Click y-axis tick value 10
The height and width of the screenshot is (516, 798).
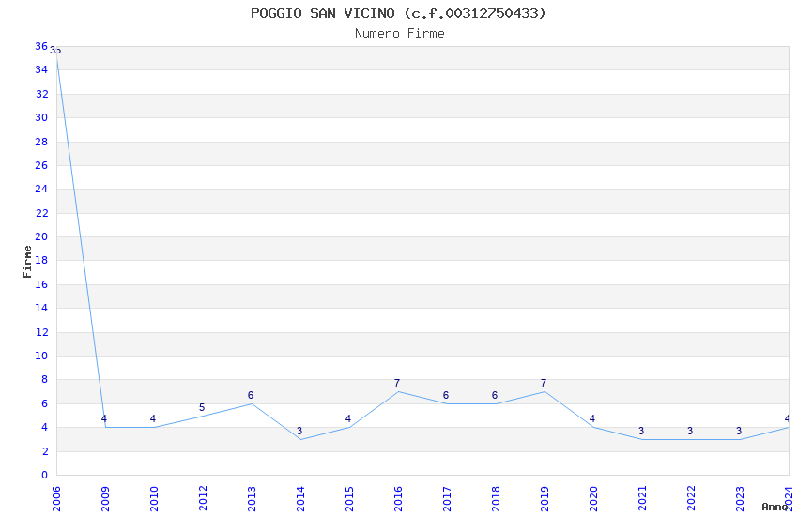(41, 356)
